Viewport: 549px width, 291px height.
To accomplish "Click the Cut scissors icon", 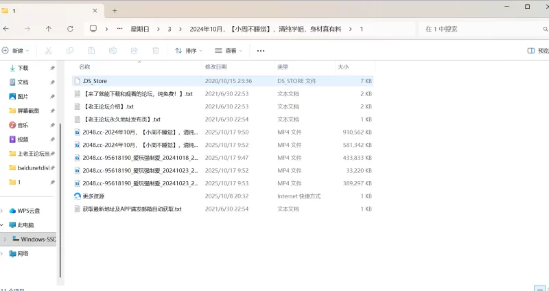I will (x=48, y=51).
